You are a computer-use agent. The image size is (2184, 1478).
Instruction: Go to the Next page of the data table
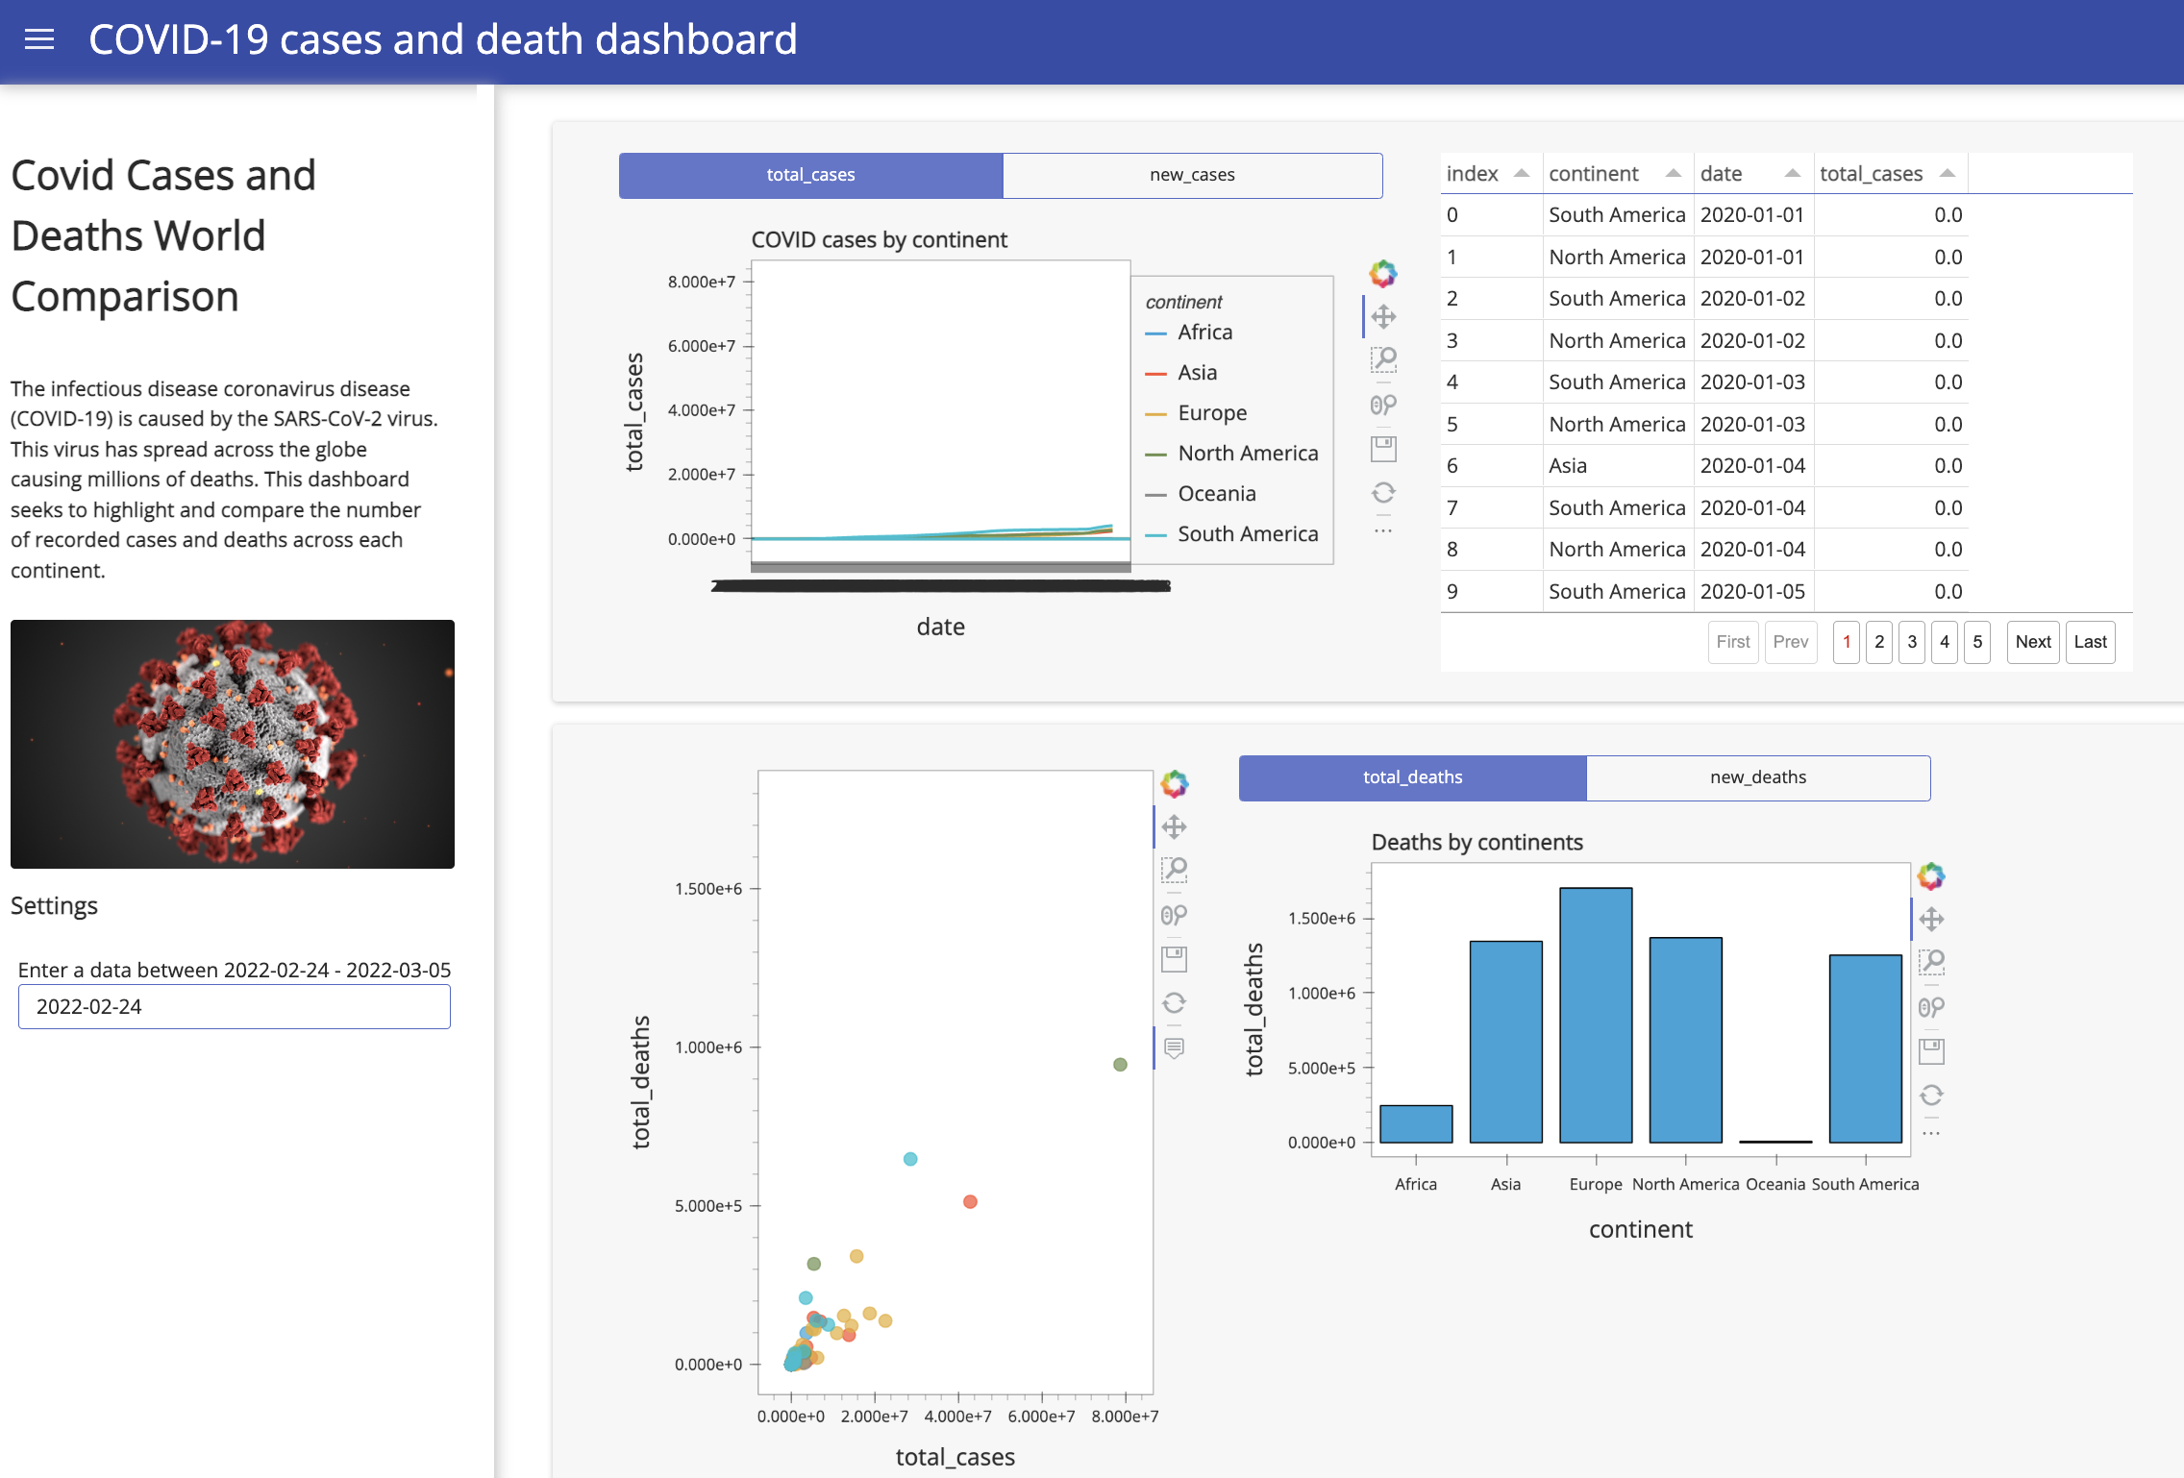pos(2032,642)
